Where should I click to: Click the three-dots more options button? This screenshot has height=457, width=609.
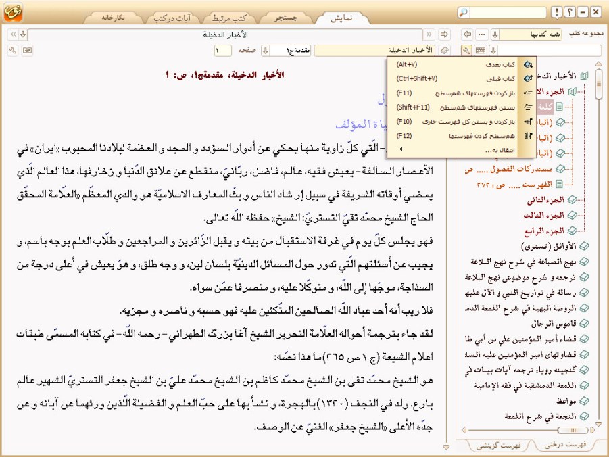coord(482,34)
